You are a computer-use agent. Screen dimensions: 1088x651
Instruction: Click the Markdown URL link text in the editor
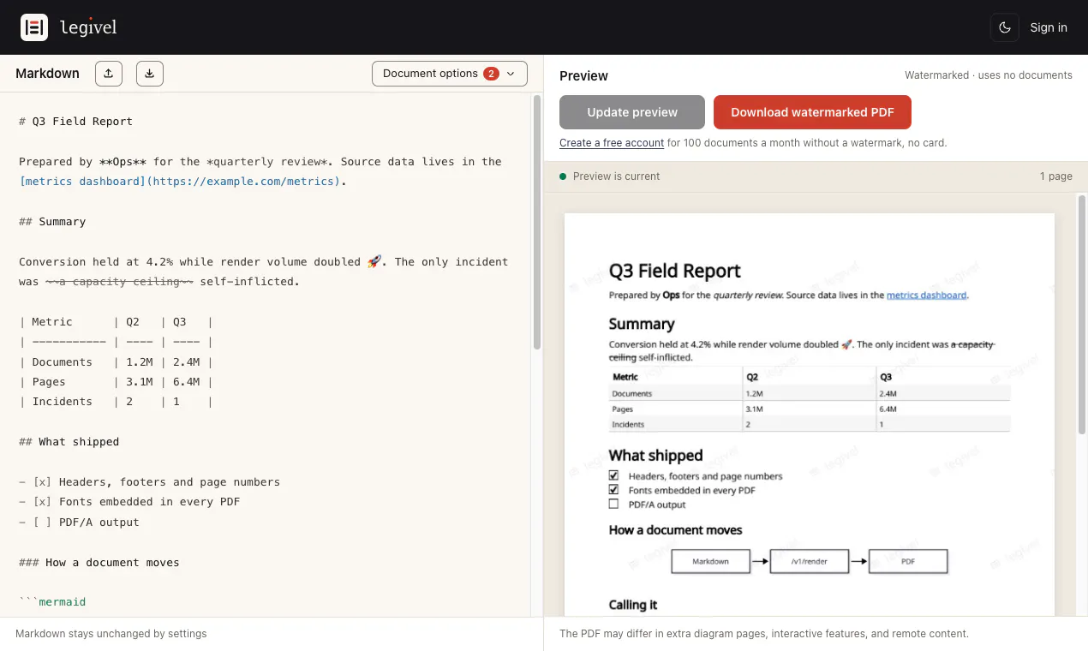[x=180, y=182]
